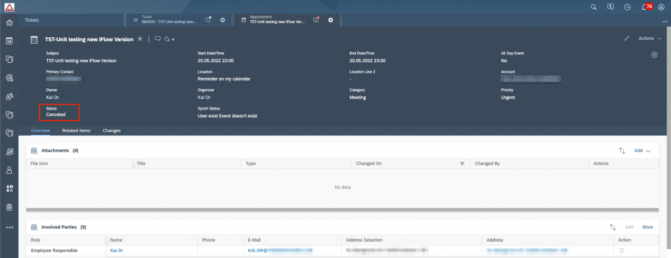The image size is (671, 258).
Task: Open the Related Items tab
Action: coord(76,130)
